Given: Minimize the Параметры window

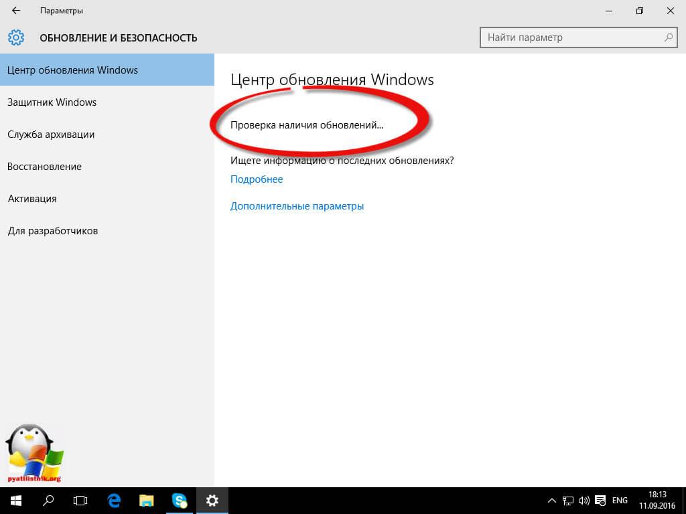Looking at the screenshot, I should tap(608, 11).
